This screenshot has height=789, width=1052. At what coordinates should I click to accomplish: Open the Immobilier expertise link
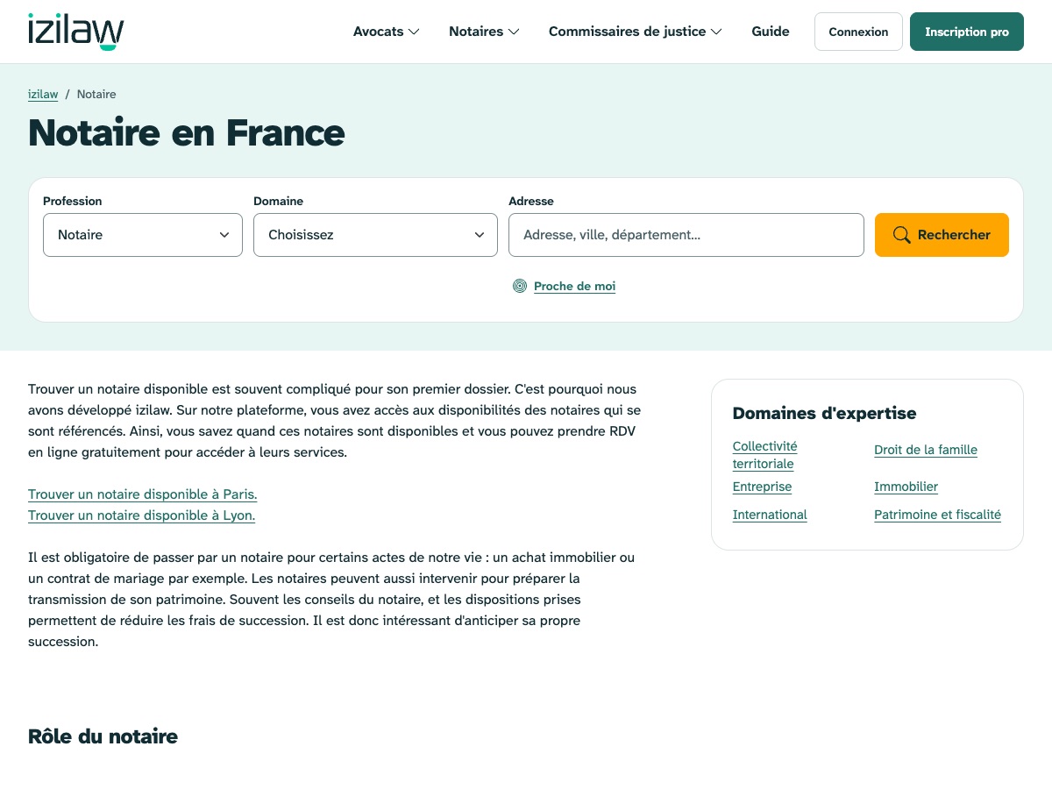(x=906, y=487)
